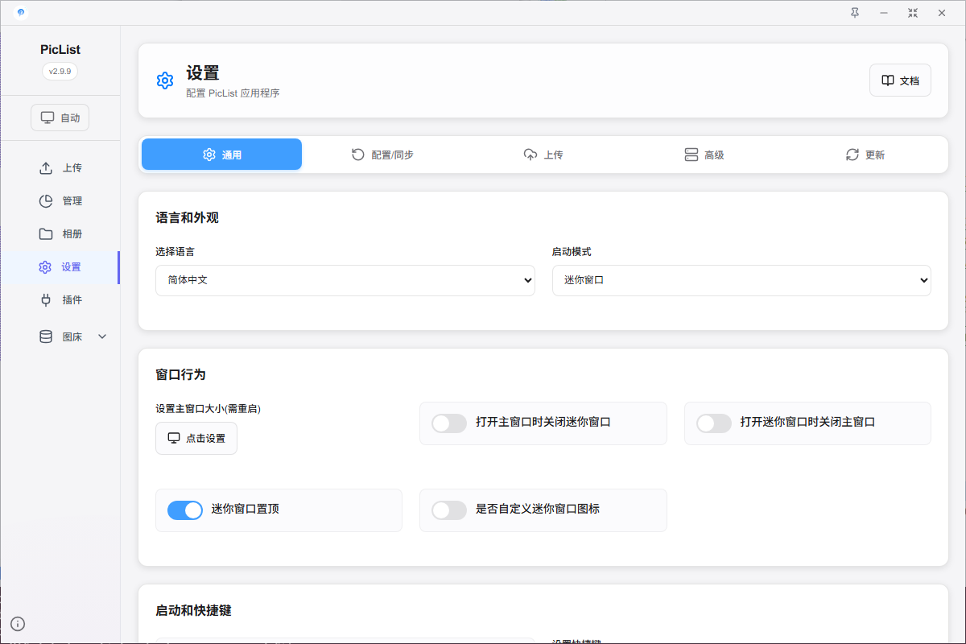The image size is (966, 644).
Task: Open the 插件 plugins page
Action: point(60,300)
